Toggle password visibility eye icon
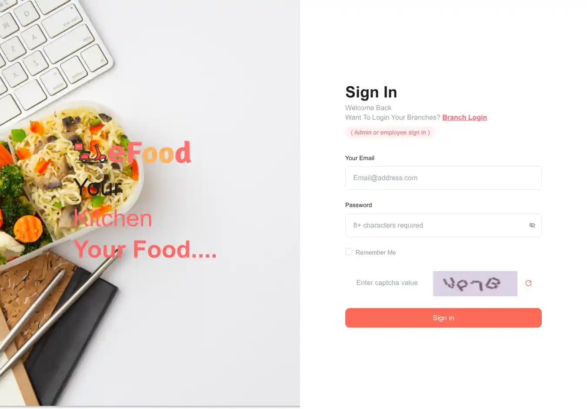This screenshot has width=587, height=409. pyautogui.click(x=532, y=225)
